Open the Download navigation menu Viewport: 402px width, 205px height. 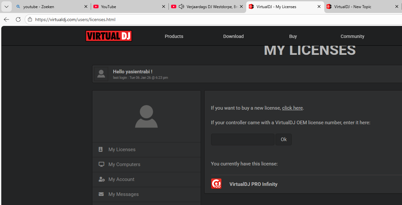(233, 36)
